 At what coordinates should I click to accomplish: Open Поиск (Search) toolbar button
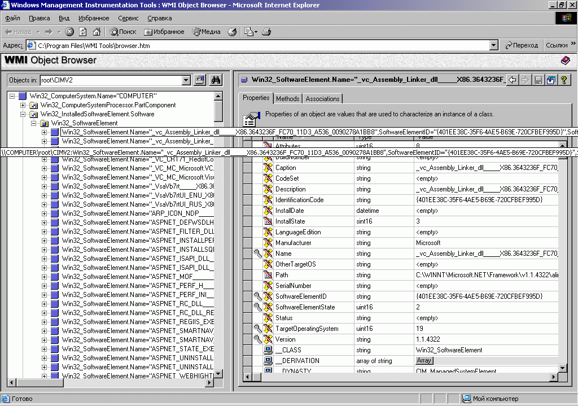(123, 32)
